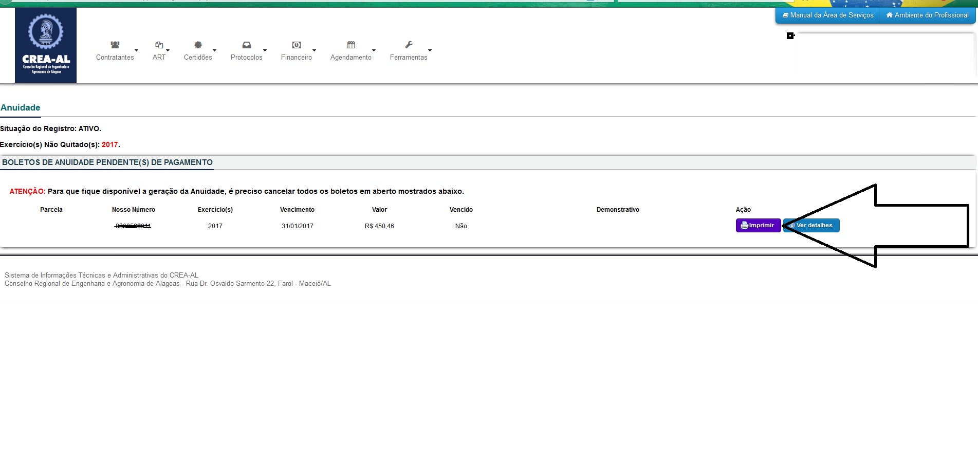
Task: Expand the Contratantes dropdown arrow
Action: [x=136, y=50]
